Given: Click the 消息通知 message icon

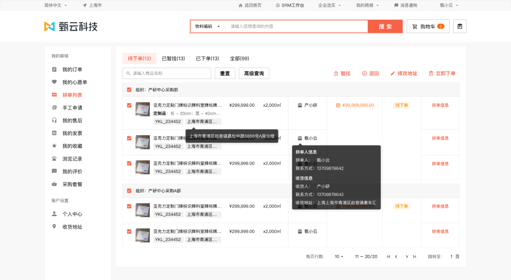Looking at the screenshot, I should (x=396, y=5).
